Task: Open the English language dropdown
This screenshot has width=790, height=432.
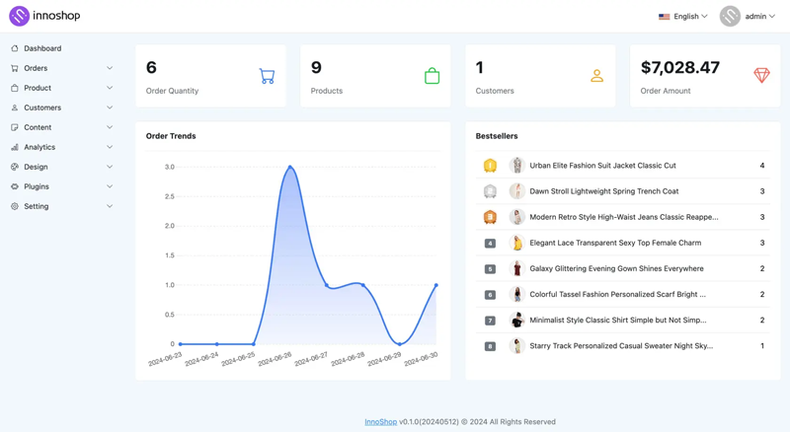Action: pyautogui.click(x=683, y=16)
